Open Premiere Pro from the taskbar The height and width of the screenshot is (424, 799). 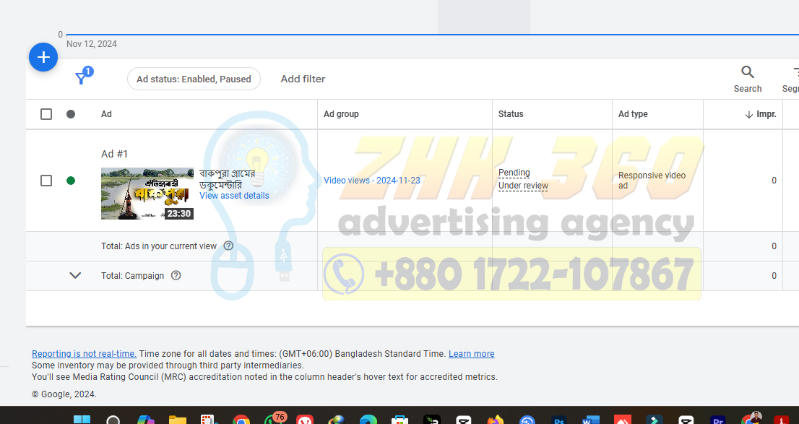coord(718,420)
